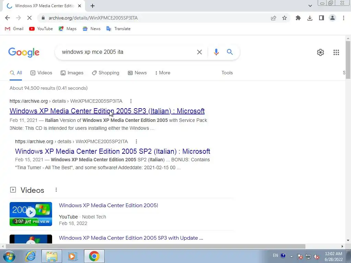Select the All results tab
The width and height of the screenshot is (351, 263).
(x=16, y=73)
